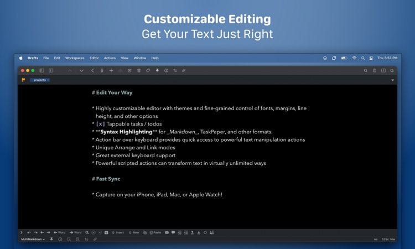Toggle the draft list sidebar

coord(42,71)
